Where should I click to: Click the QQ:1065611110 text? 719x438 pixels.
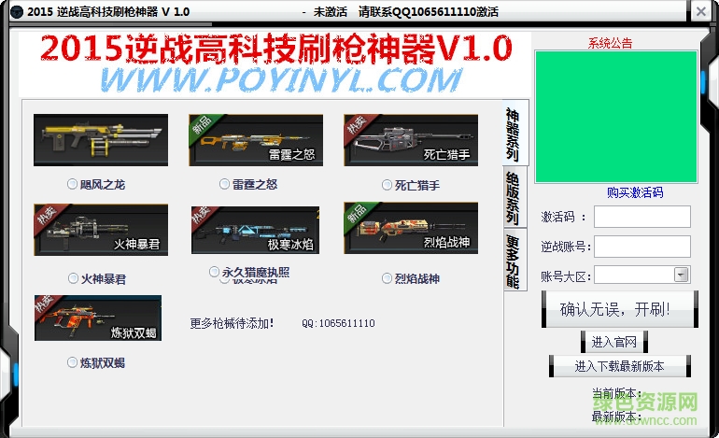(338, 323)
